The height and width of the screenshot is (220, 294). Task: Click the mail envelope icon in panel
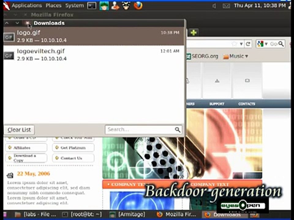pyautogui.click(x=226, y=6)
